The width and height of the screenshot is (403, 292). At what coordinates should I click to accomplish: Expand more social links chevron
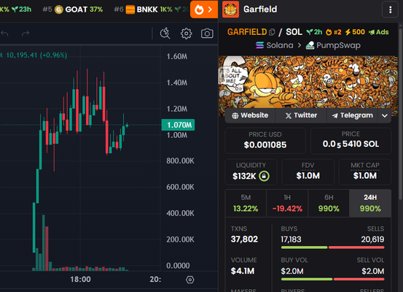tap(385, 115)
